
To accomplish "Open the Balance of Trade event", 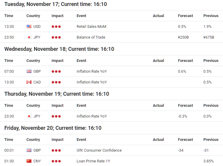I will (91, 37).
